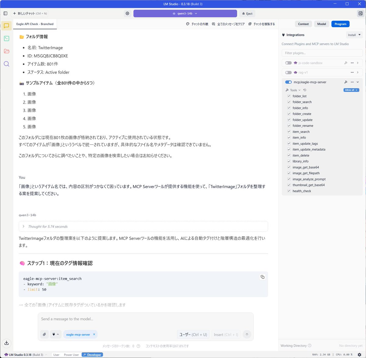Switch to the Context tab

[303, 24]
